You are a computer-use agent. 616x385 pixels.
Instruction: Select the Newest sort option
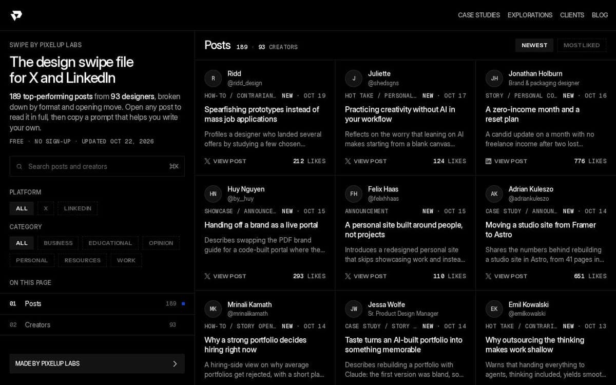(x=534, y=45)
